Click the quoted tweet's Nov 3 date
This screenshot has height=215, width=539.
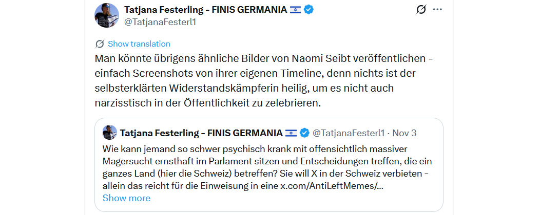[404, 133]
